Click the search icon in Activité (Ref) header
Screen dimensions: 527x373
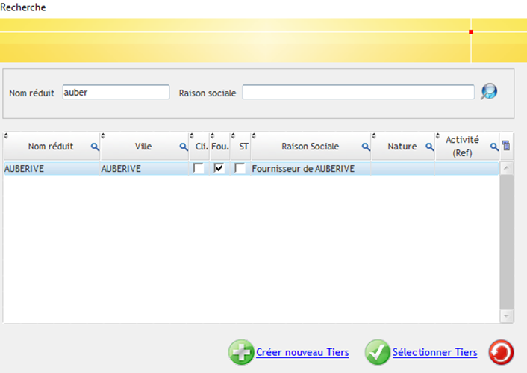point(493,147)
